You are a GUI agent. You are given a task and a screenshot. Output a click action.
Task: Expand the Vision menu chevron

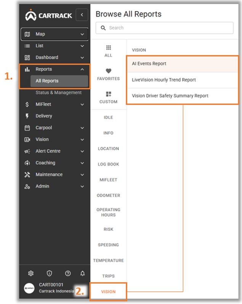[x=82, y=140]
